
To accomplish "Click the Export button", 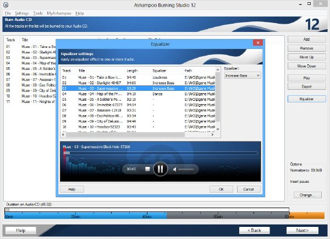I will click(307, 86).
